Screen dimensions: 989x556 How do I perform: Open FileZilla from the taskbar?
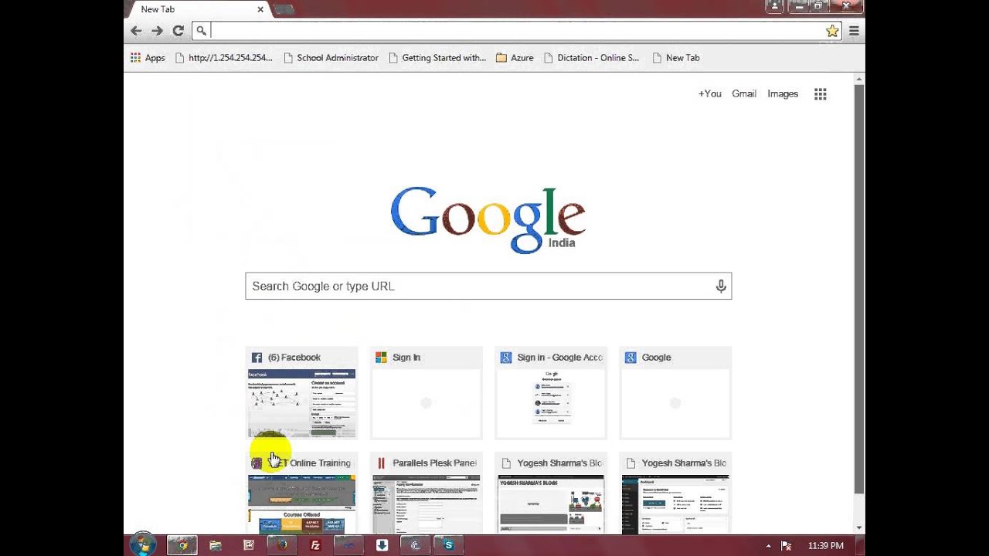pyautogui.click(x=315, y=545)
